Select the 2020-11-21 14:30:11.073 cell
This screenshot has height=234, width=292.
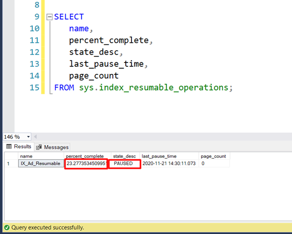click(x=169, y=163)
